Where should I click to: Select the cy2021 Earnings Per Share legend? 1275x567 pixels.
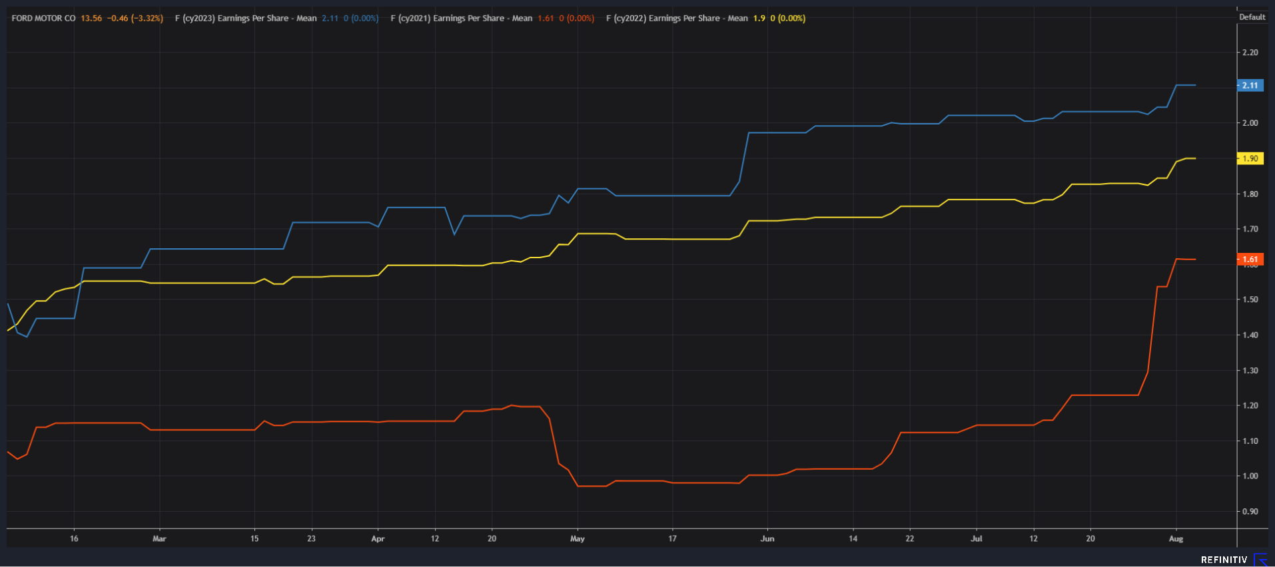click(x=462, y=18)
